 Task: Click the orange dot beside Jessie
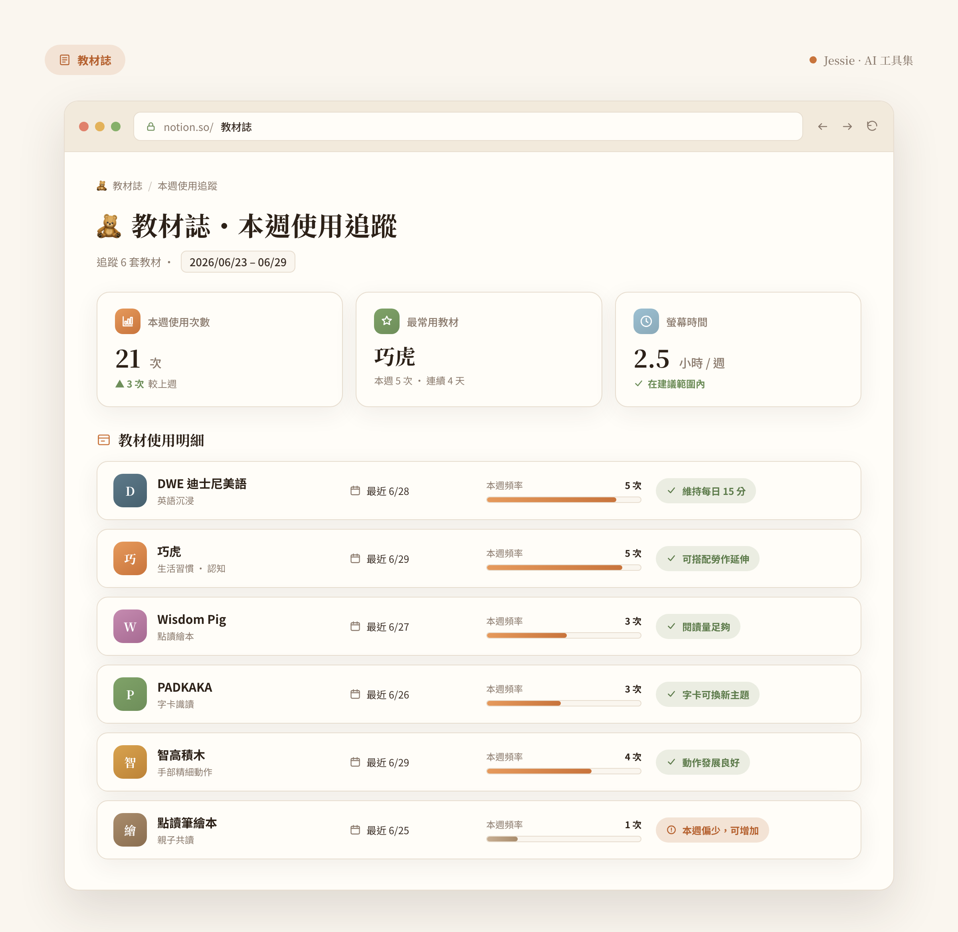point(813,60)
